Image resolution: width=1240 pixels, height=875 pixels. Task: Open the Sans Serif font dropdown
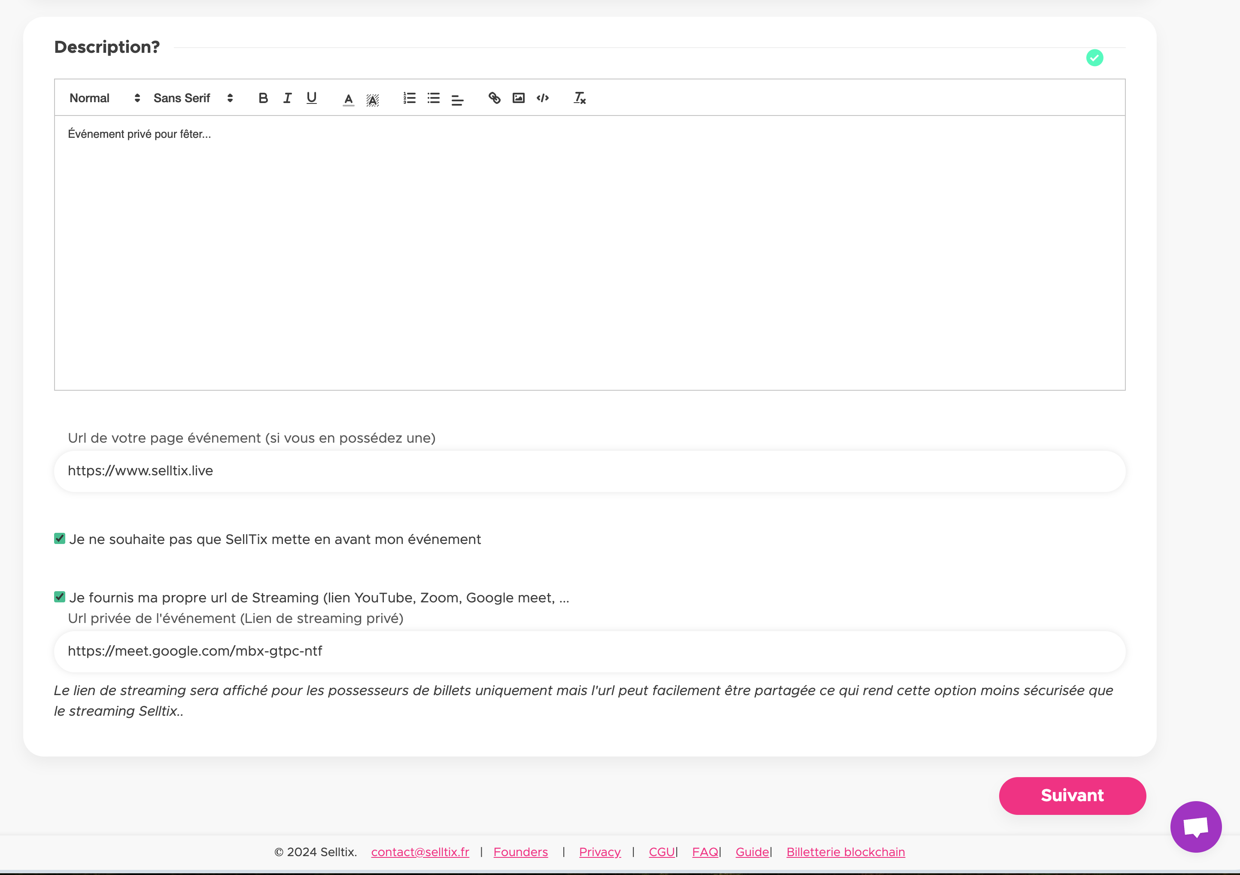click(193, 98)
